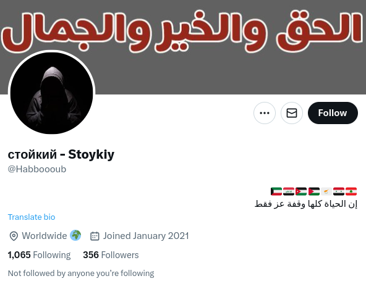Click the Joined January 2021 text
The width and height of the screenshot is (366, 289).
[x=146, y=236]
